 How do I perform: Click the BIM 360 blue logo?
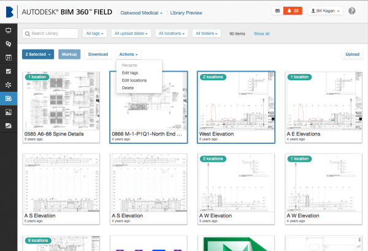click(x=10, y=12)
